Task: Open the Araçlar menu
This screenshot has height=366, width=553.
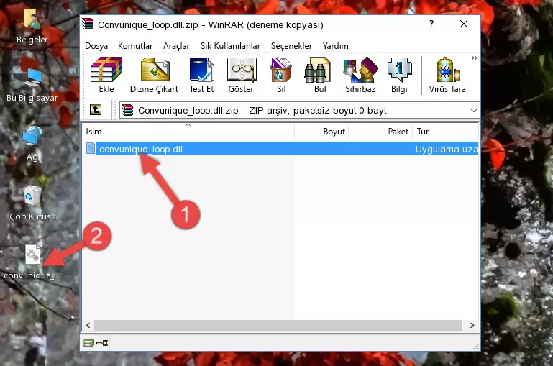Action: coord(176,46)
